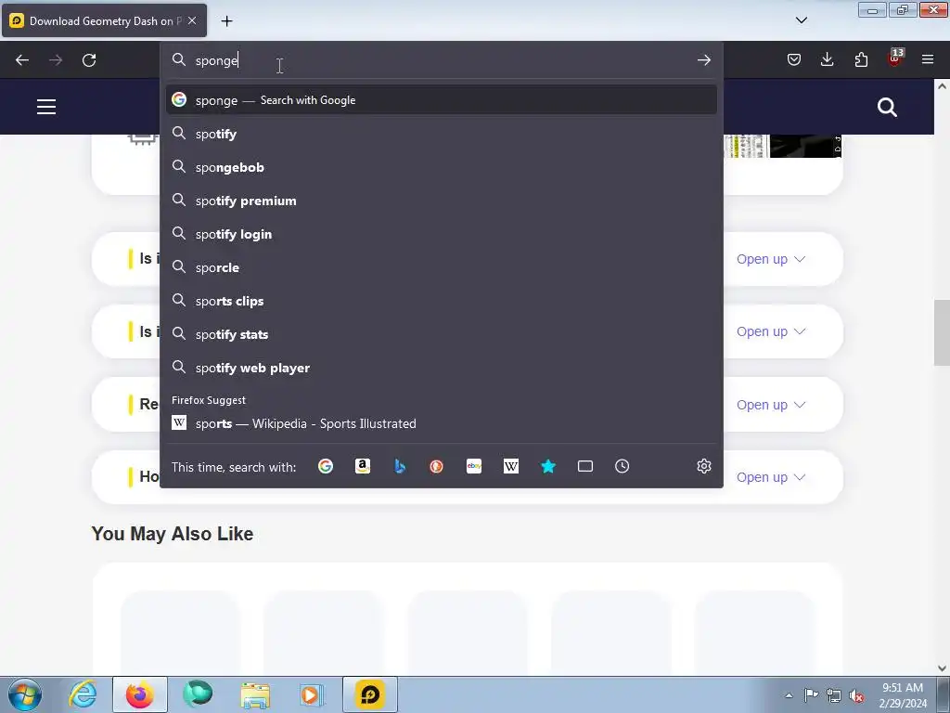
Task: Select the 'sports clips' suggestion
Action: [441, 300]
